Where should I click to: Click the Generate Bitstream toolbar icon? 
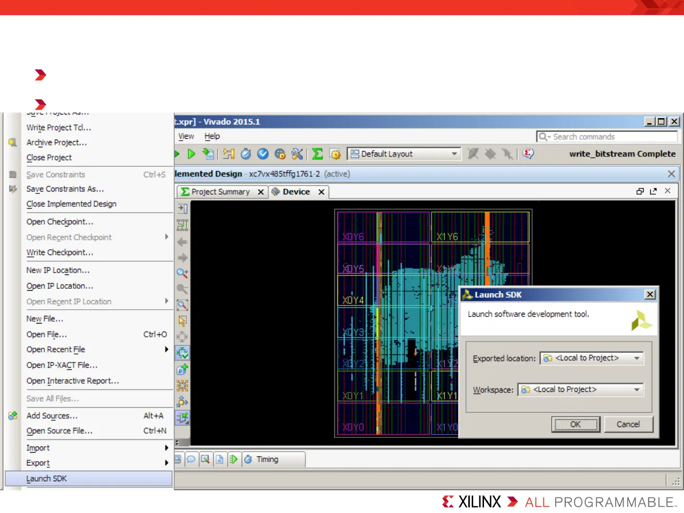[208, 154]
